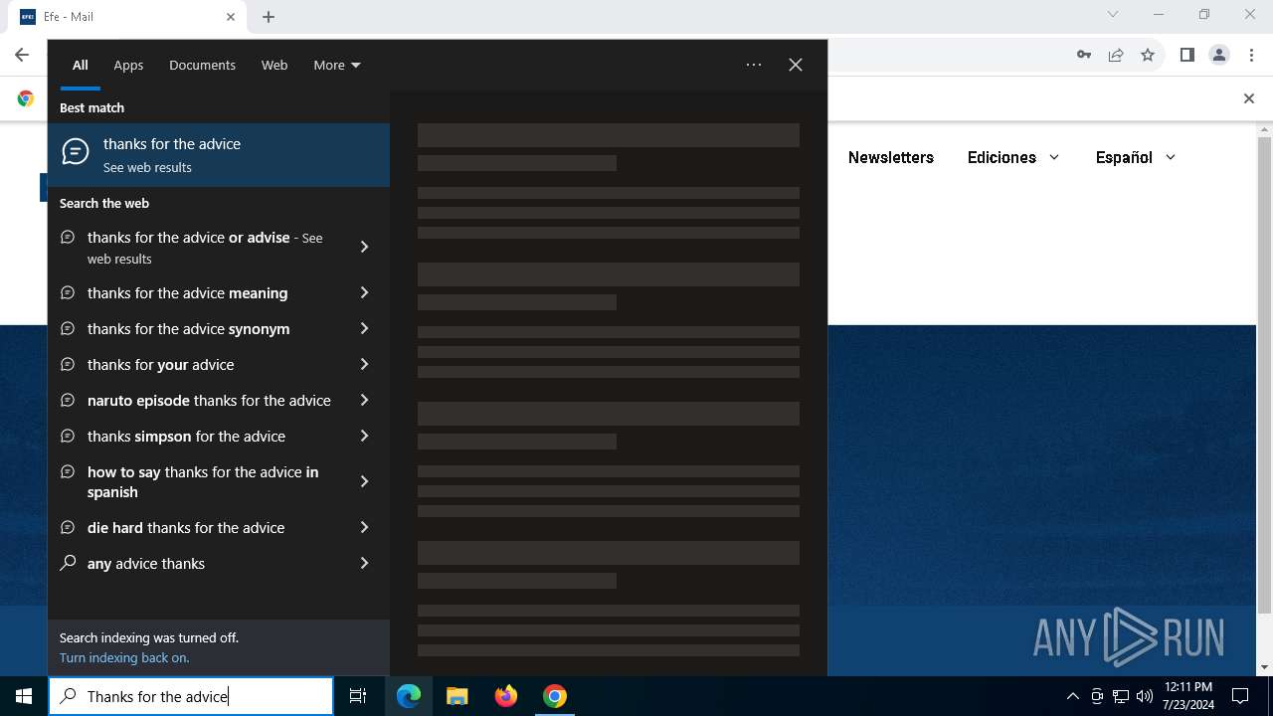Open the best match 'thanks for the advice'
Screen dimensions: 1273x716
coord(219,155)
